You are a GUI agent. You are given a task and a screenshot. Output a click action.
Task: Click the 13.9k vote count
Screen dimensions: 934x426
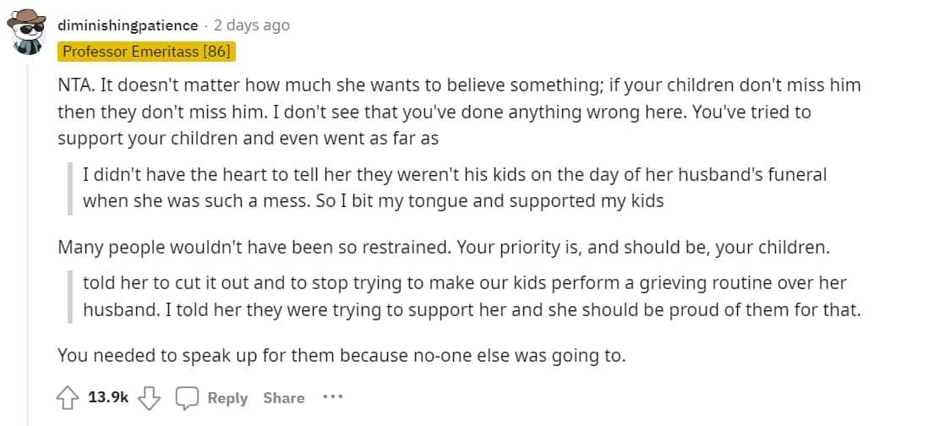pyautogui.click(x=108, y=397)
